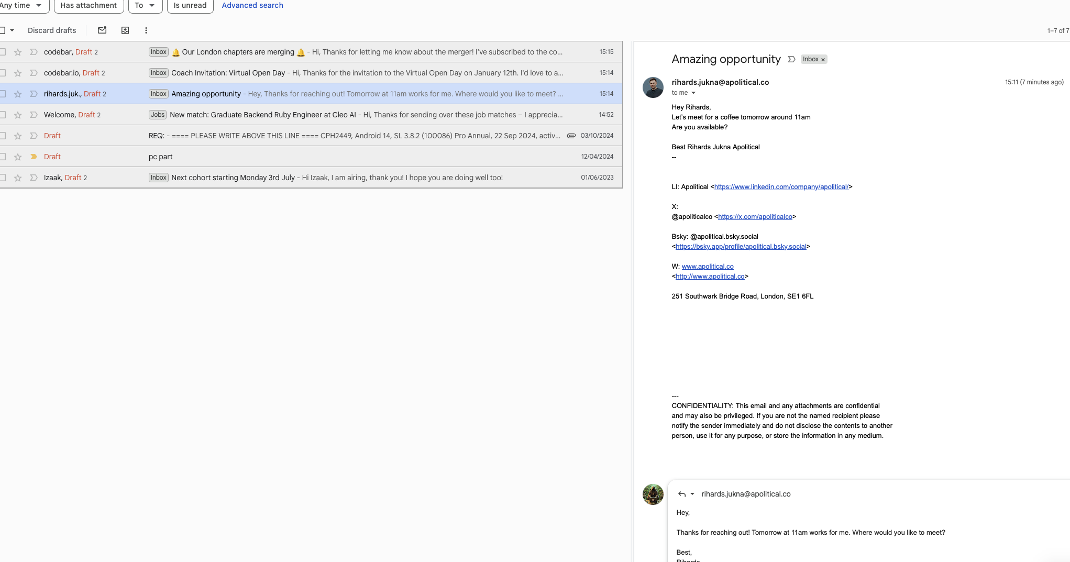
Task: Click rihards.jukna's profile avatar
Action: tap(653, 87)
